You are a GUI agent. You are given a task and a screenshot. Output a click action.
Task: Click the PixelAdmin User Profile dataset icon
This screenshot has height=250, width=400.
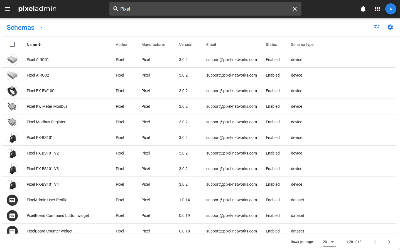coord(12,200)
